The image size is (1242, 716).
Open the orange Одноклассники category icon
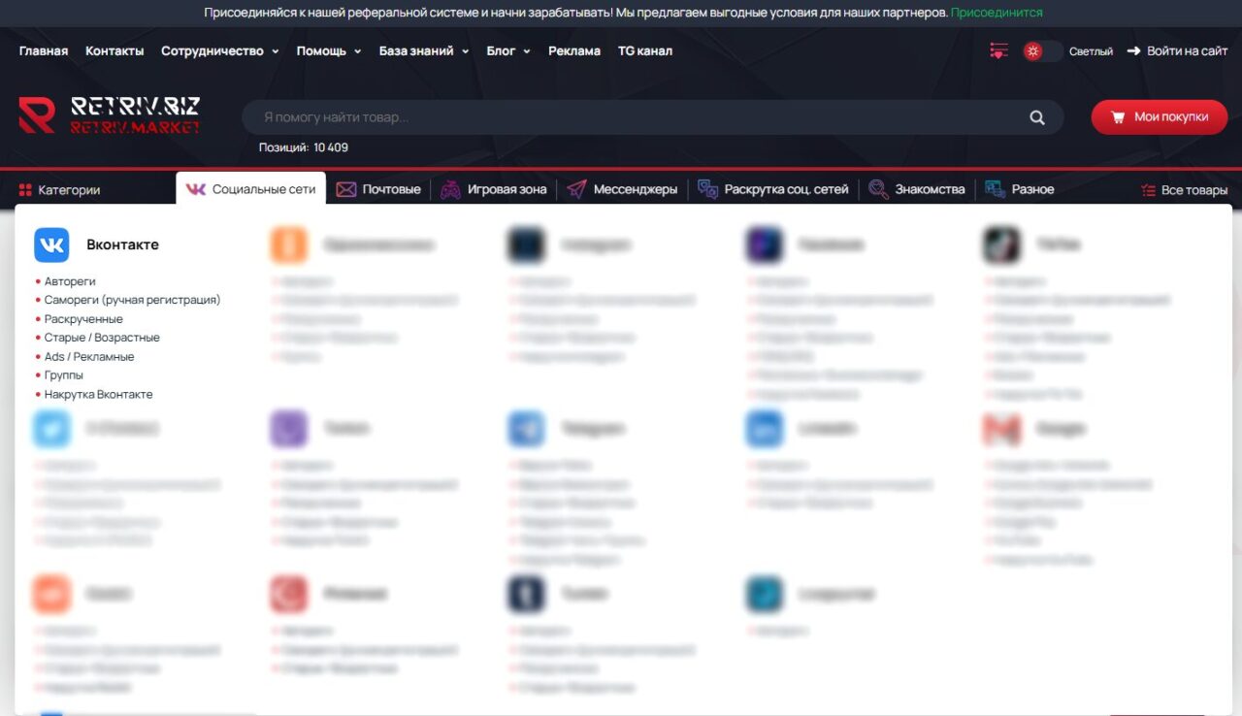[289, 244]
